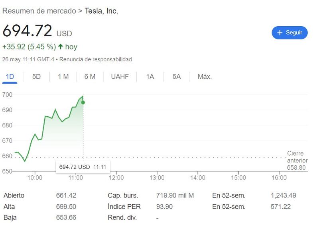
Task: Click the Cap. burs. value 719.90 mil M
Action: (x=175, y=196)
